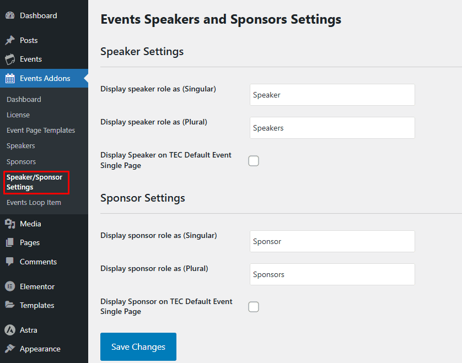The image size is (462, 363).
Task: Click the Templates folder icon
Action: (x=10, y=305)
